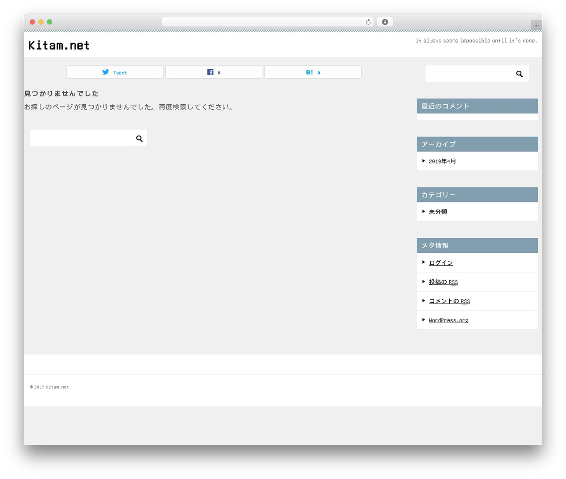Click the © 2019 Kitam.net footer text
The image size is (566, 479).
point(50,387)
